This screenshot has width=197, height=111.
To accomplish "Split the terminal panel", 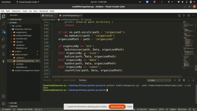I will click(x=179, y=80).
